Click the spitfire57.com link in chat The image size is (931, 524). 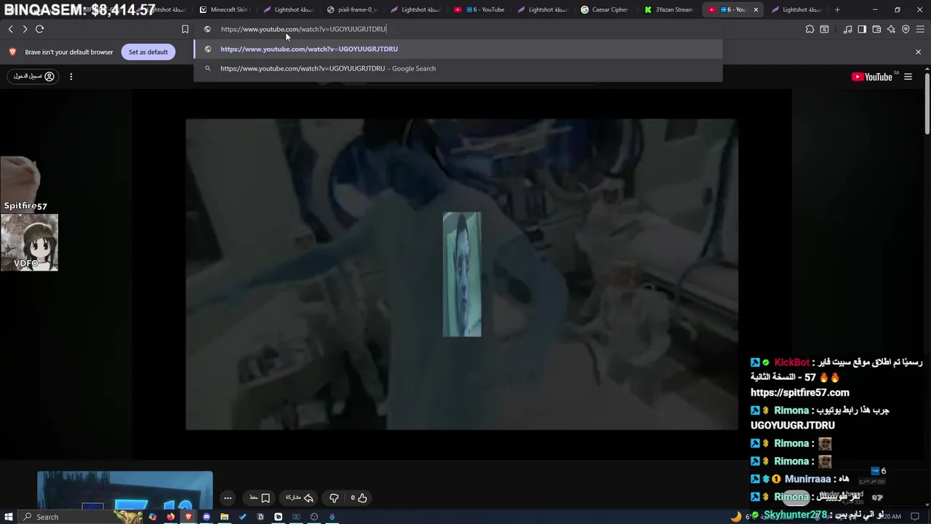800,392
